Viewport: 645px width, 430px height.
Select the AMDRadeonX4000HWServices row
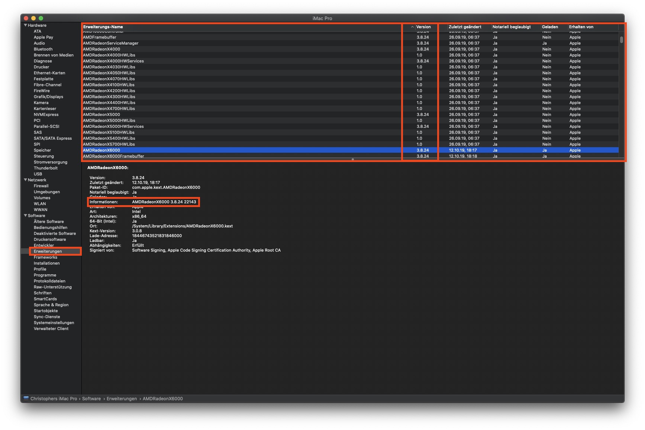(x=350, y=61)
